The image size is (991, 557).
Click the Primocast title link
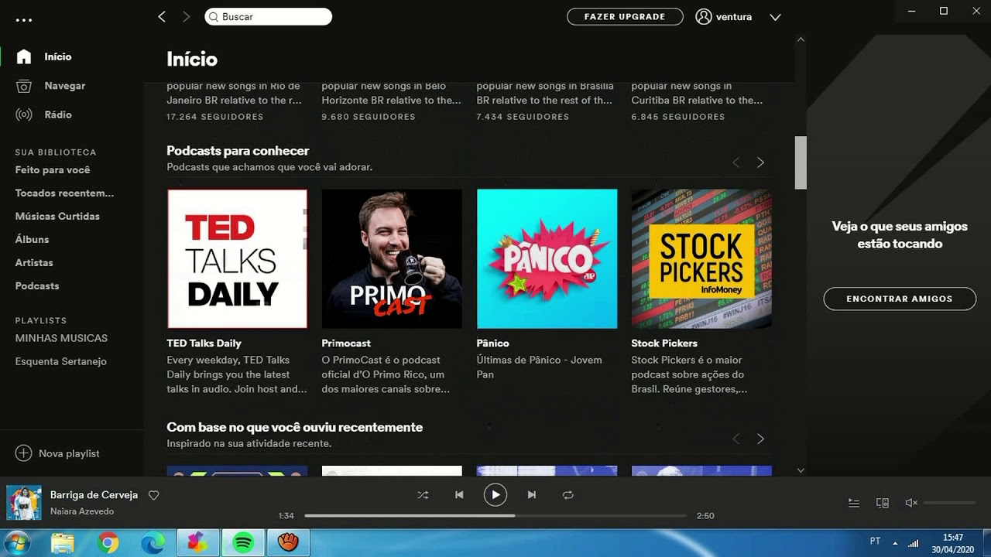(x=346, y=343)
